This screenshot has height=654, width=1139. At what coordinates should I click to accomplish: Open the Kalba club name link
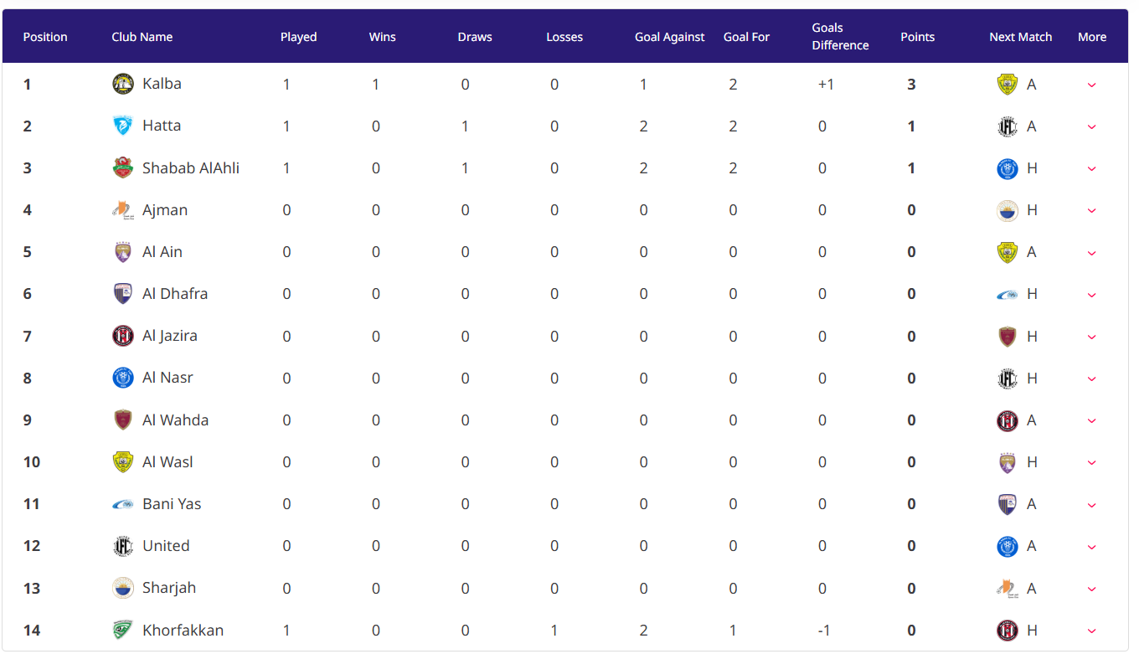tap(162, 84)
